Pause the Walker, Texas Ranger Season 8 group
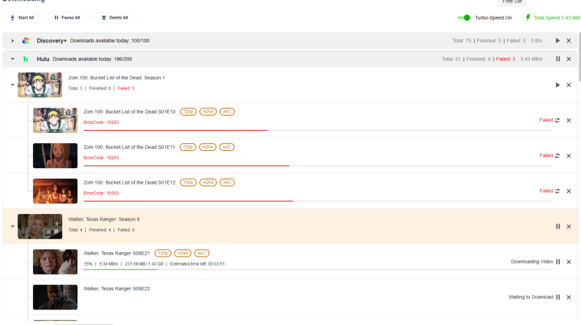Screen dimensions: 581x325 click(558, 226)
